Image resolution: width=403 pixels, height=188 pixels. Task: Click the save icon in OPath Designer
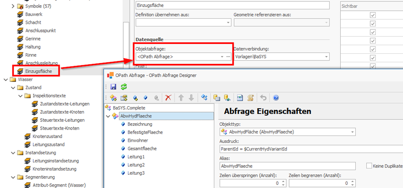click(113, 87)
